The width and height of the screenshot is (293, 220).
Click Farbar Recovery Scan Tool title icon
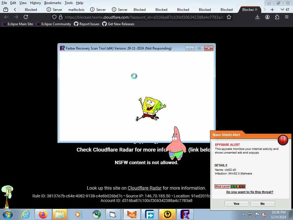coord(62,48)
